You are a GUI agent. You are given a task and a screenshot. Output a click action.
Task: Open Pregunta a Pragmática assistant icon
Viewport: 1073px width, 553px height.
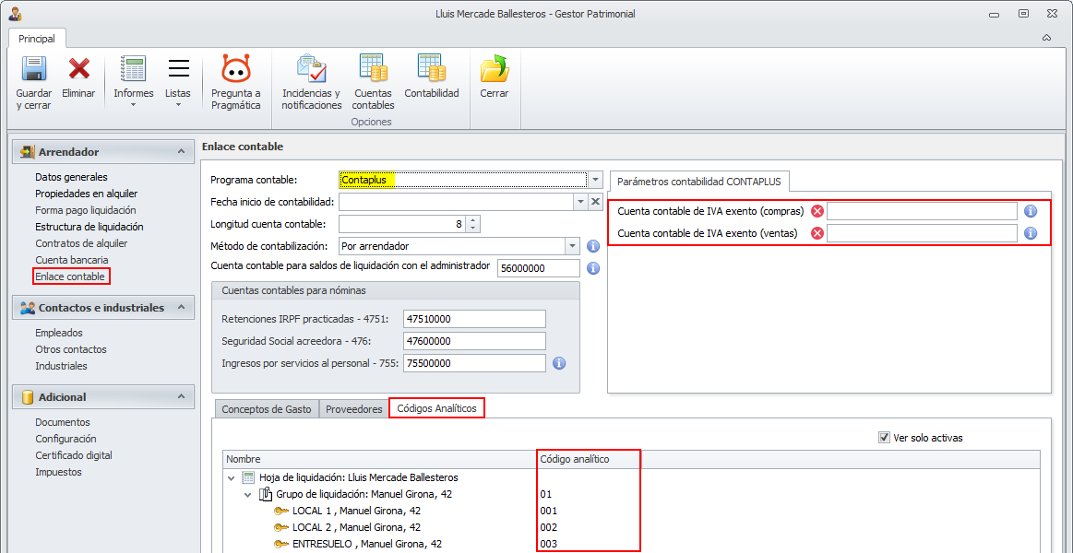tap(235, 69)
